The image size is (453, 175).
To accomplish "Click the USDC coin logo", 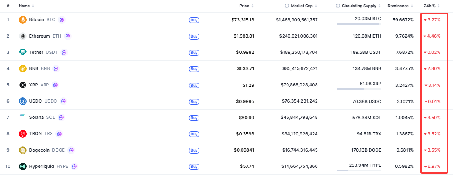I will pos(23,101).
